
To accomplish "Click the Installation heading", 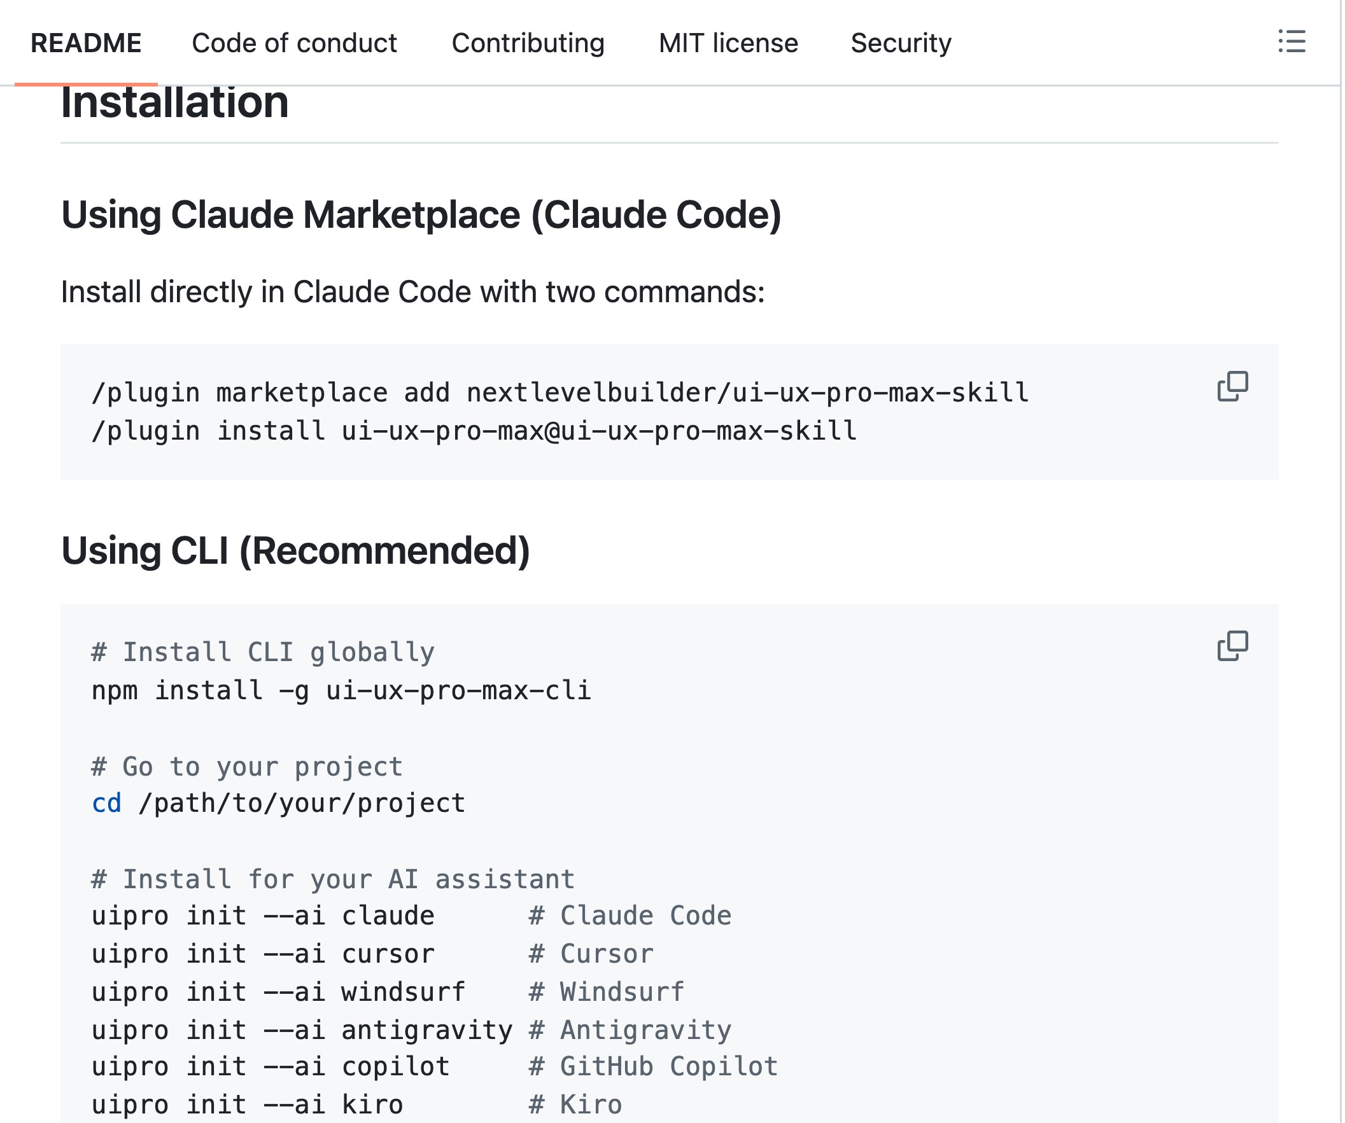I will (x=175, y=102).
